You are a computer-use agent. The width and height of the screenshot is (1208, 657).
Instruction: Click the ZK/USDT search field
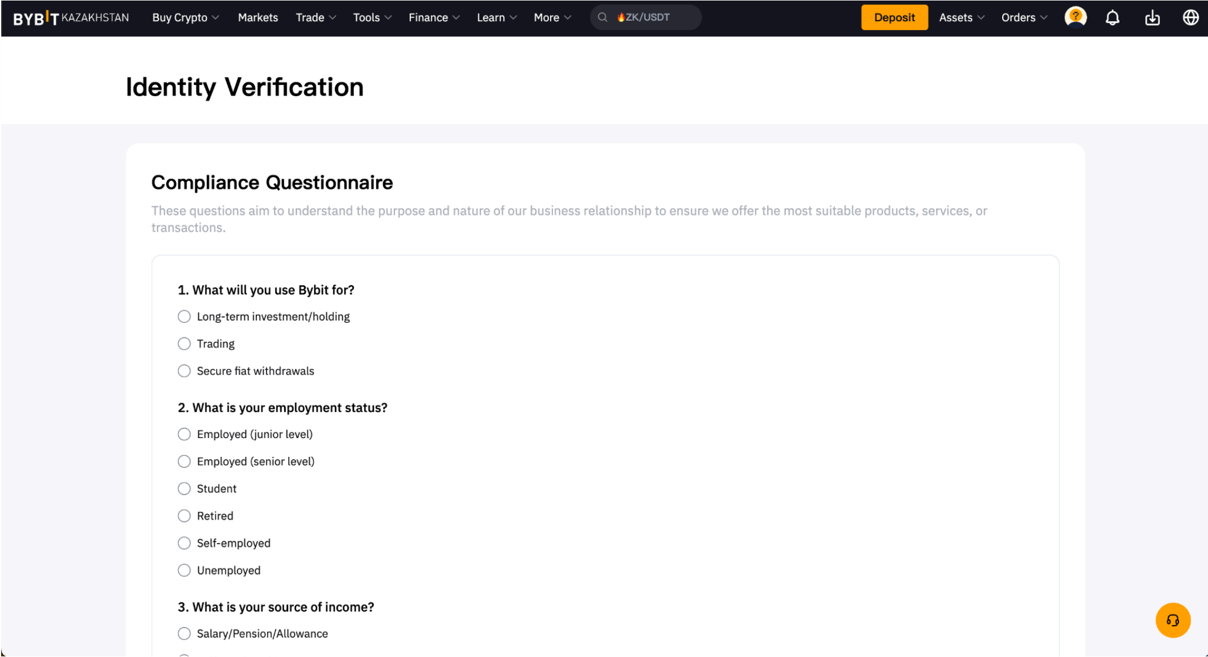pyautogui.click(x=653, y=17)
